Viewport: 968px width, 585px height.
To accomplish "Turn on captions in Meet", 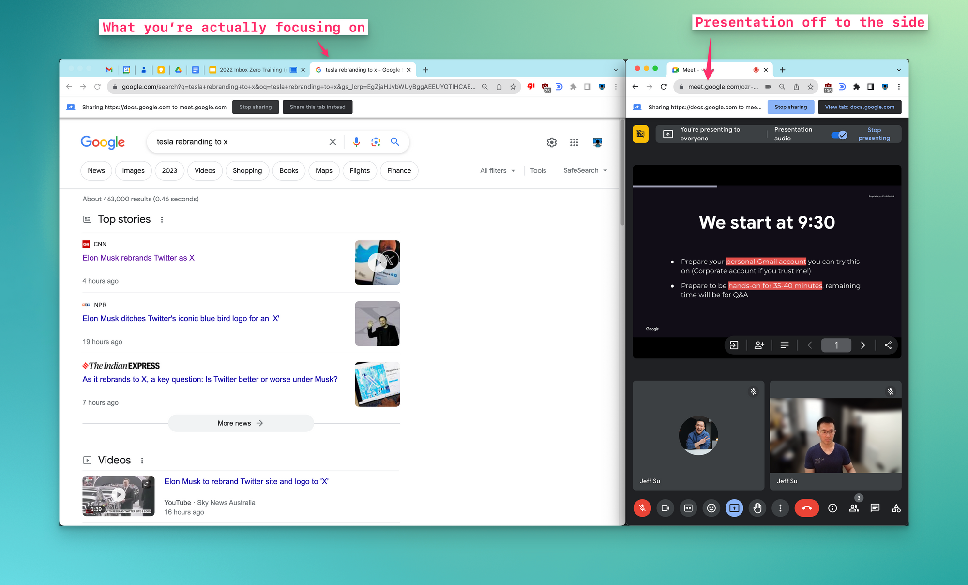I will 688,508.
